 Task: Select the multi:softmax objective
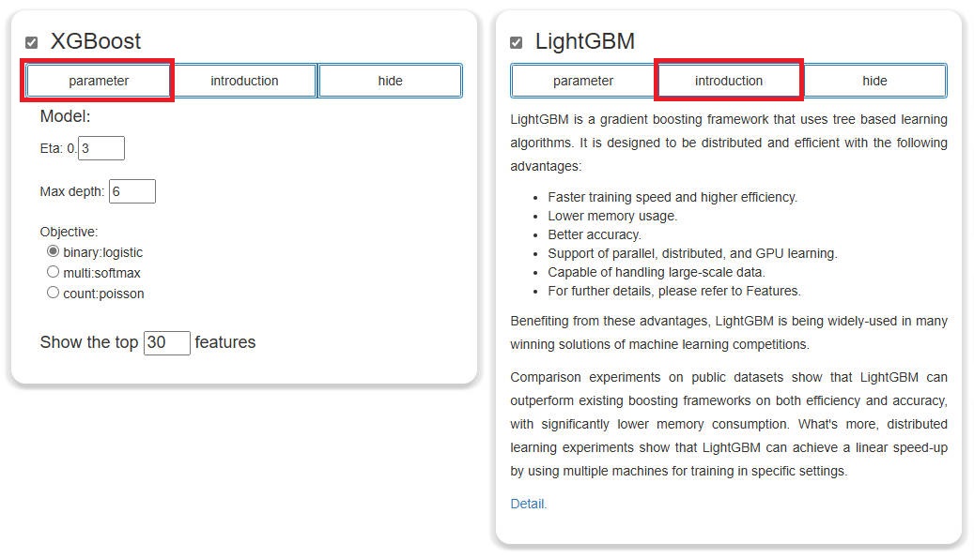coord(53,272)
